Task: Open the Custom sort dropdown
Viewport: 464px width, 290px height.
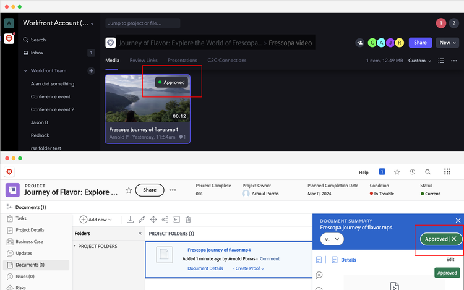Action: (420, 61)
